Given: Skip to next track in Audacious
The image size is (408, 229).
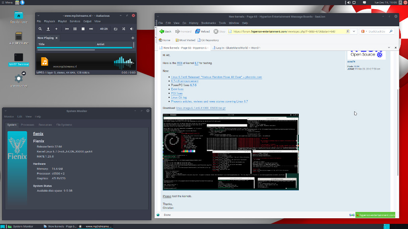Looking at the screenshot, I should [91, 29].
